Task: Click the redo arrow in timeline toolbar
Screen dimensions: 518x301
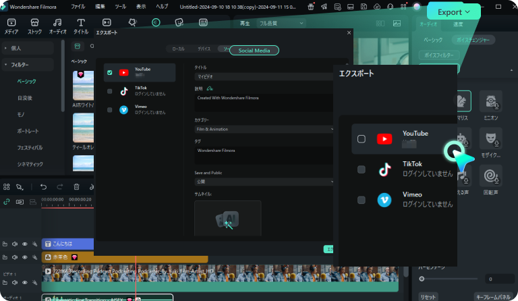Action: click(x=60, y=187)
